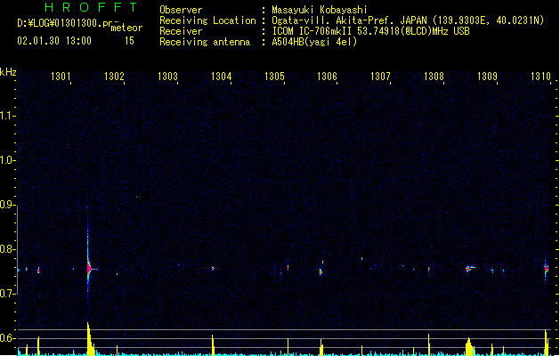The height and width of the screenshot is (356, 560).
Task: Click the 1310 time axis marker
Action: (x=540, y=76)
